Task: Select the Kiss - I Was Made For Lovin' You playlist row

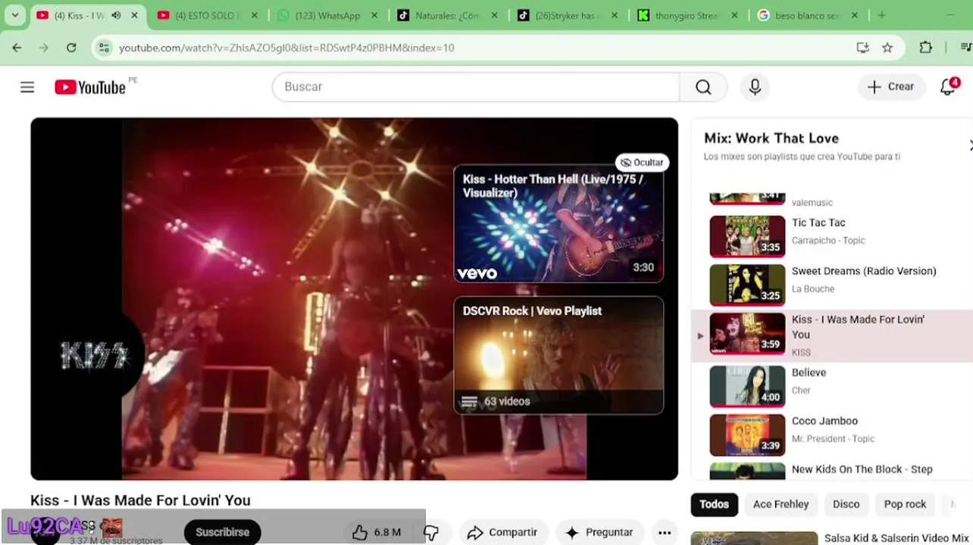Action: 831,335
